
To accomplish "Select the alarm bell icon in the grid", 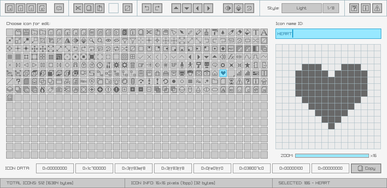I will pyautogui.click(x=116, y=81).
